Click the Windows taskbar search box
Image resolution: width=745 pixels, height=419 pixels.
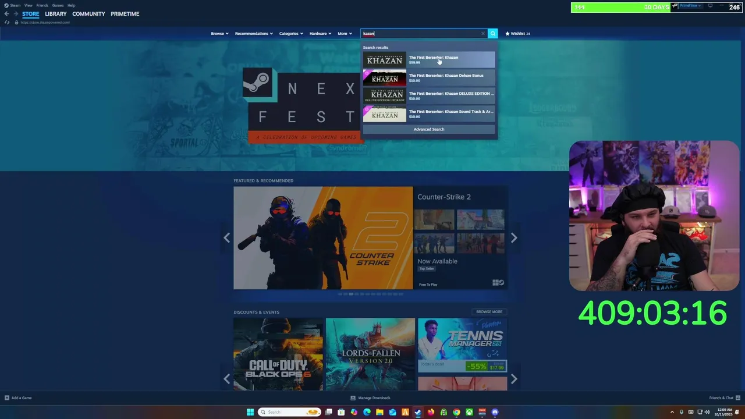289,412
